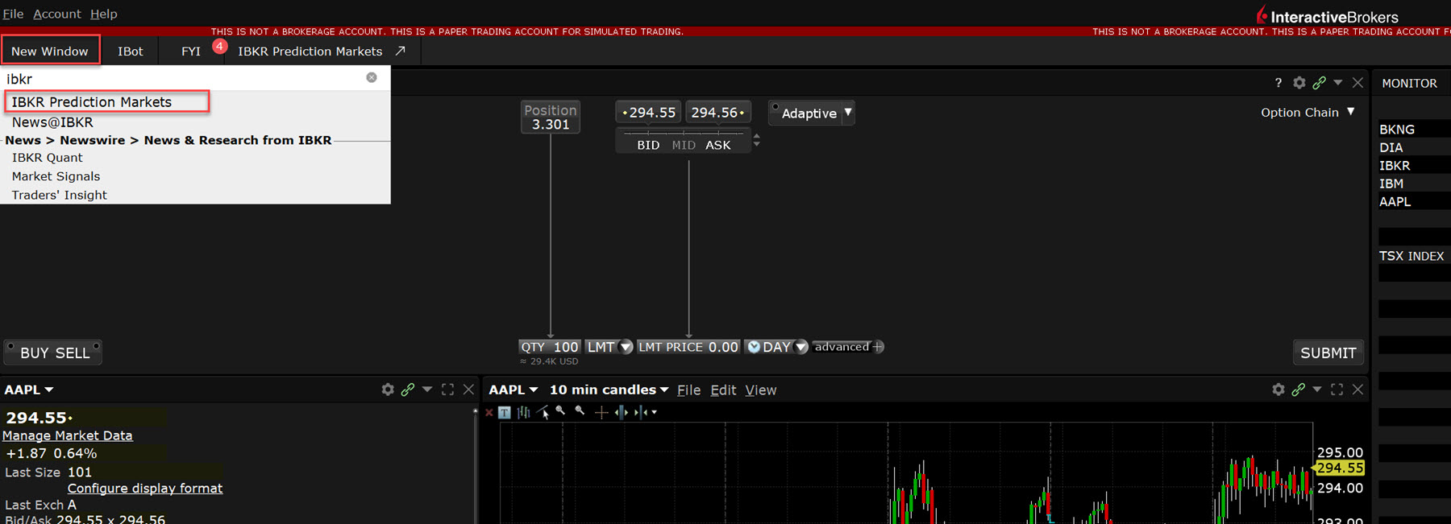Open the New Window tab
The height and width of the screenshot is (524, 1451).
(50, 50)
